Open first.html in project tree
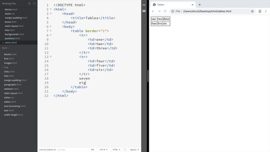The image size is (270, 152). [x=9, y=59]
